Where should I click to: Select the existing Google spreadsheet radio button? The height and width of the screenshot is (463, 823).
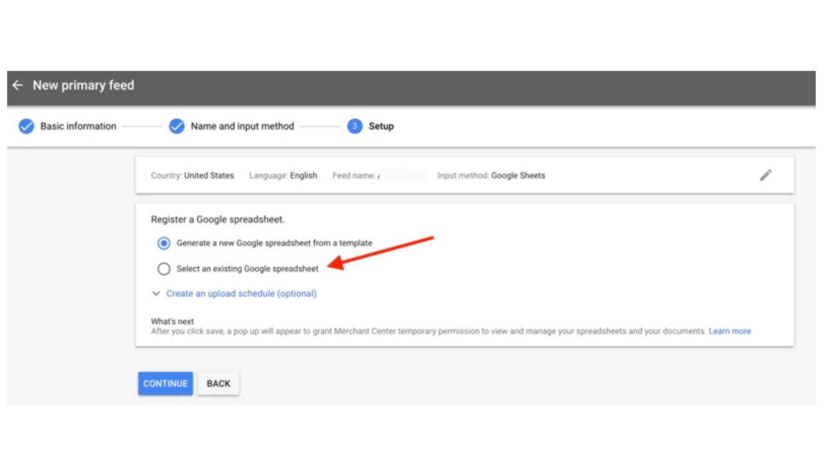[164, 268]
